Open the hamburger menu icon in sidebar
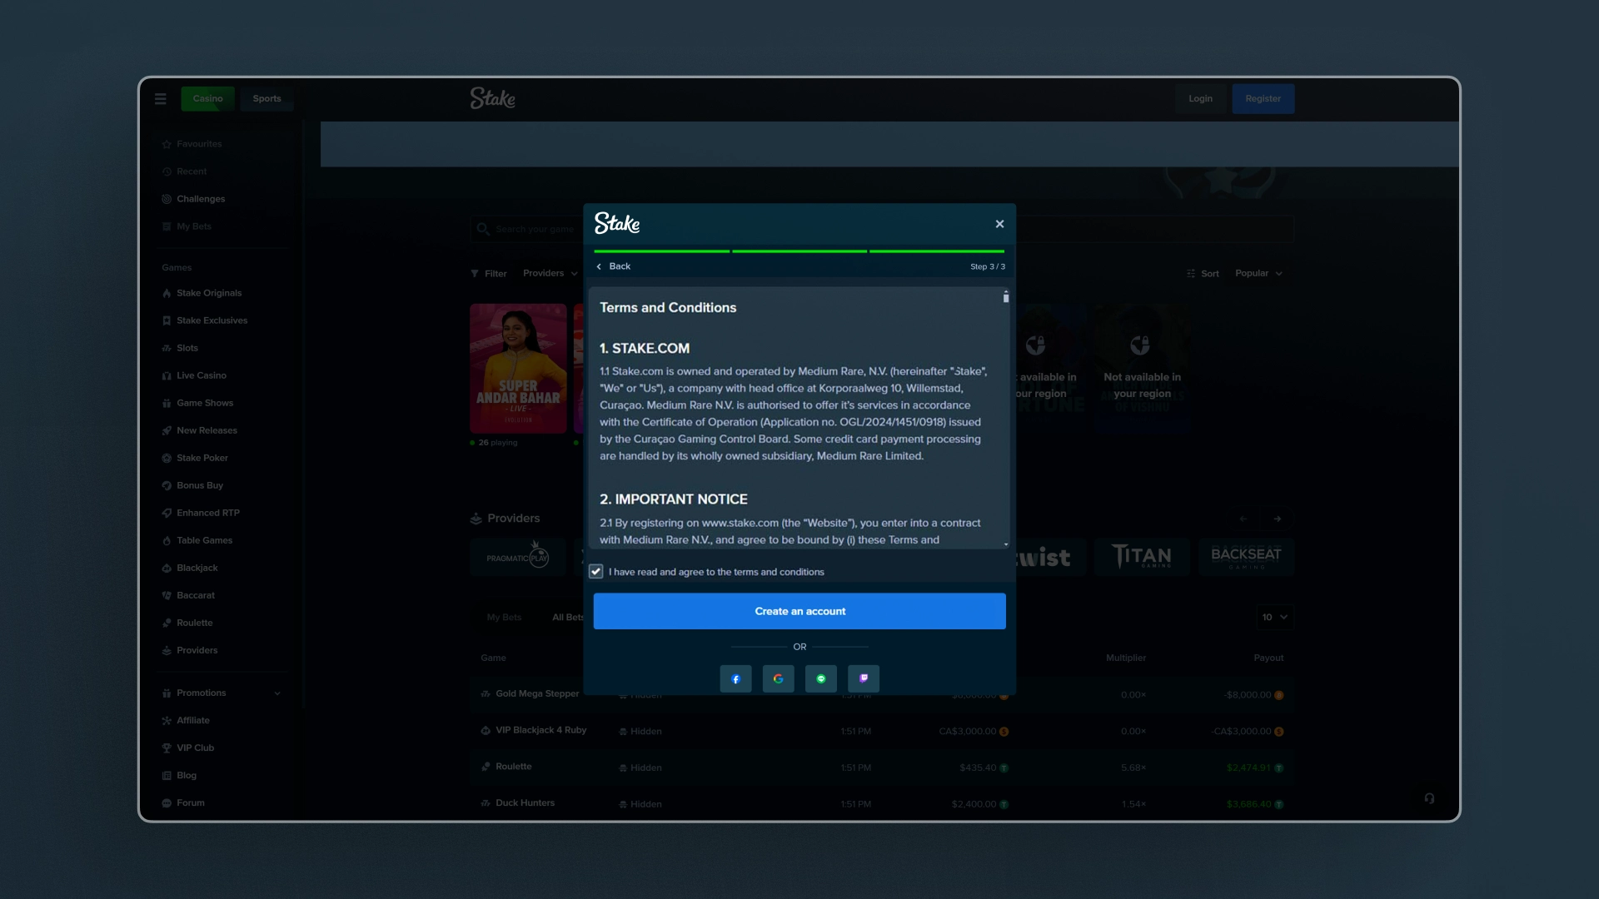This screenshot has width=1599, height=899. pos(161,98)
